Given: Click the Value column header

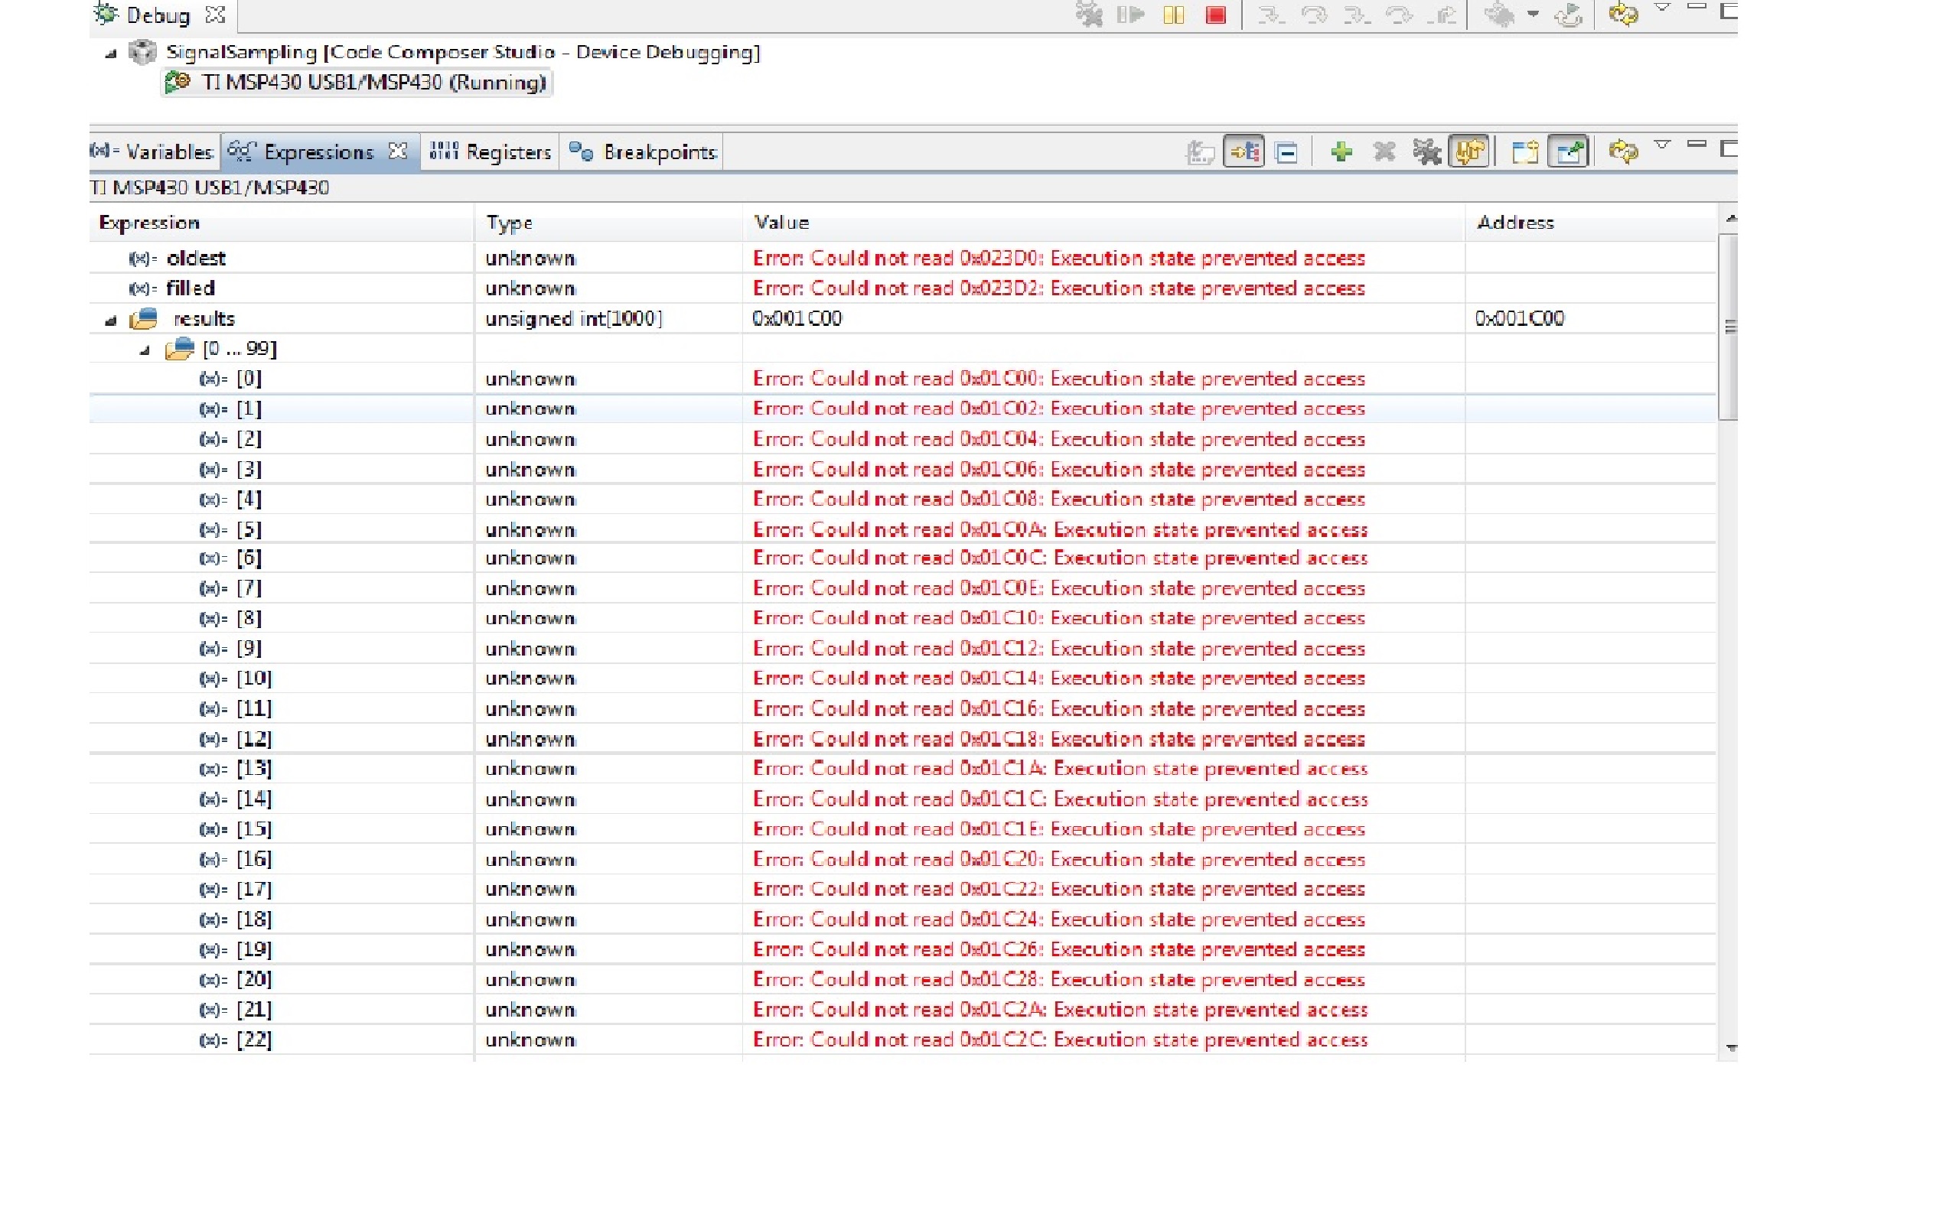Looking at the screenshot, I should [x=781, y=223].
